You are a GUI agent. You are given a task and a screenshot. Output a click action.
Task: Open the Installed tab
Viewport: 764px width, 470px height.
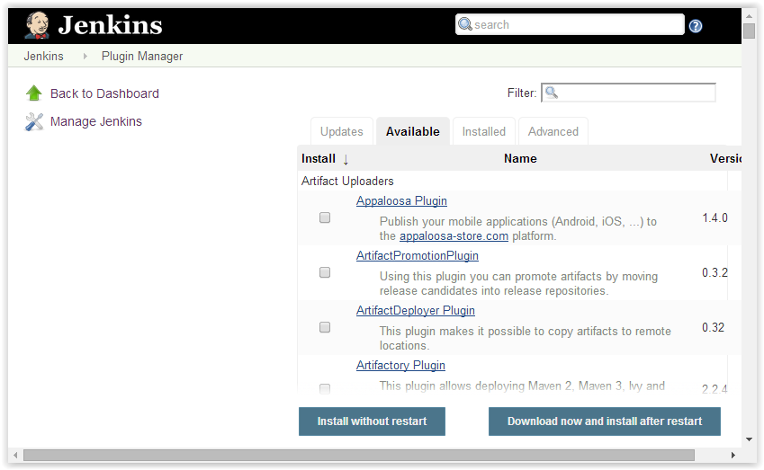click(484, 131)
